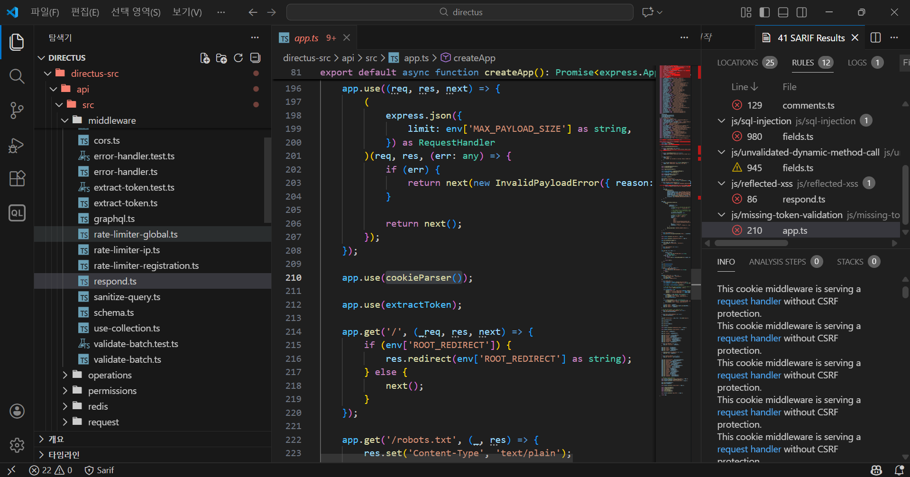
Task: Open the Explorer view in activity bar
Action: click(17, 42)
